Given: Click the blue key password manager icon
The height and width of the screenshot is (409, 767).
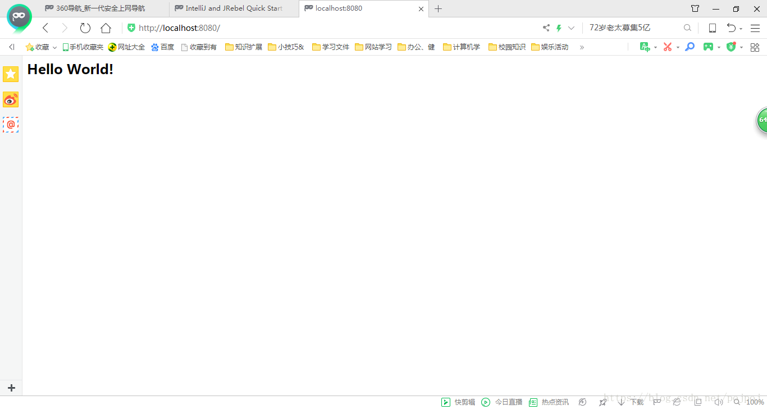Looking at the screenshot, I should click(x=690, y=47).
